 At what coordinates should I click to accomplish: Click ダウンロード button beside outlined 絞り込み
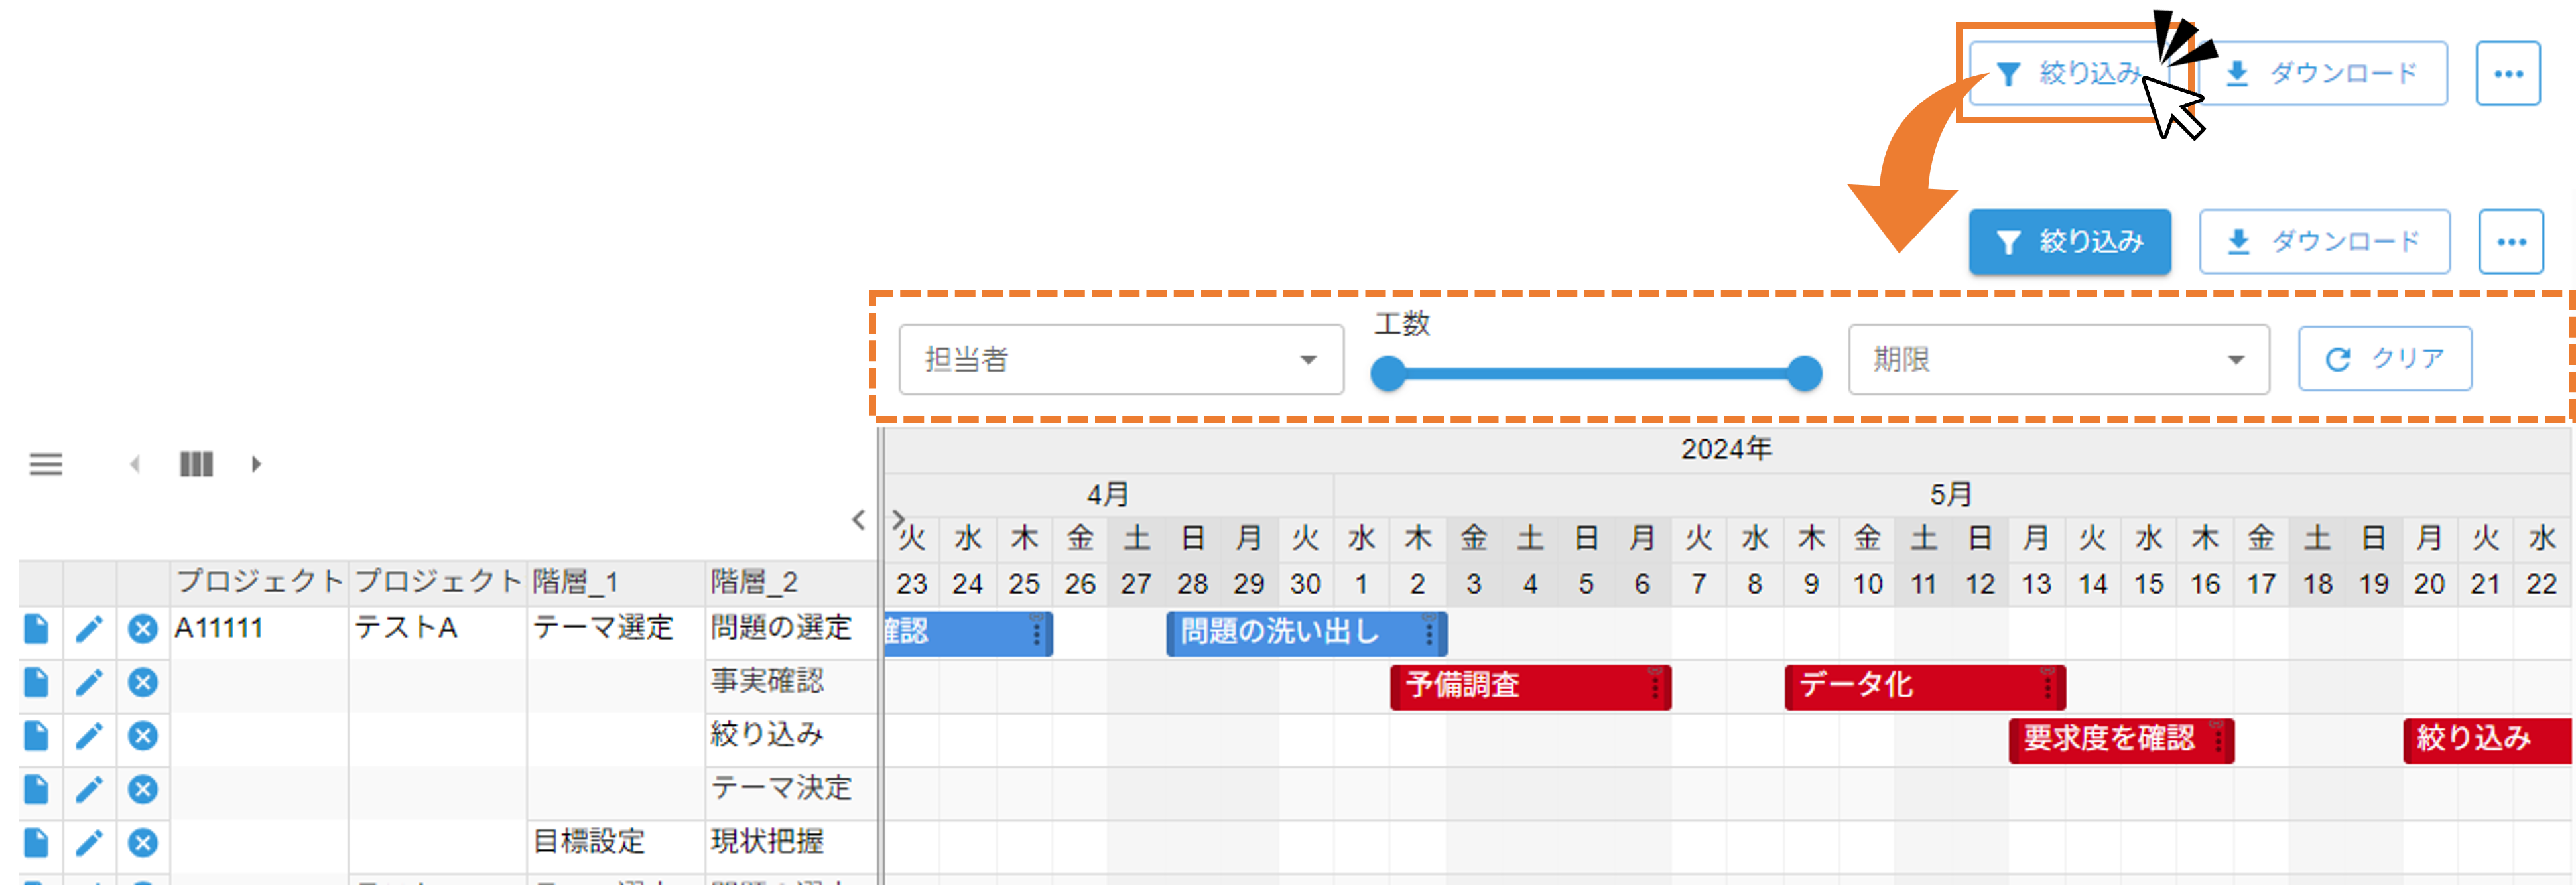pos(2323,73)
